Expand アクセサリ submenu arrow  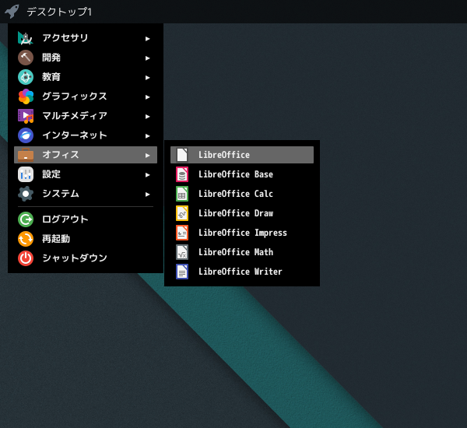coord(147,39)
